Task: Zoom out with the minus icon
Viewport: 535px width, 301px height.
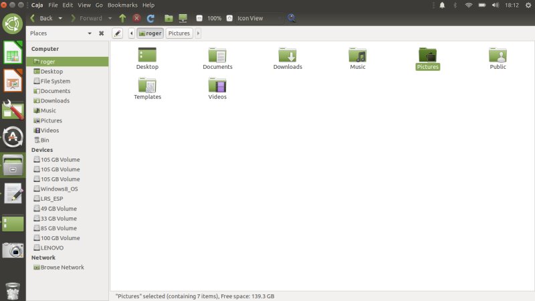Action: 199,18
